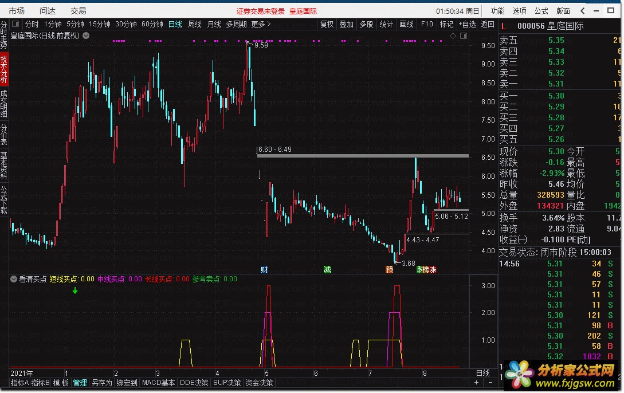Click the 财 marker icon on chart
The image size is (624, 393).
264,270
